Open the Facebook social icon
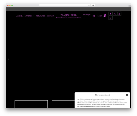 110,14
